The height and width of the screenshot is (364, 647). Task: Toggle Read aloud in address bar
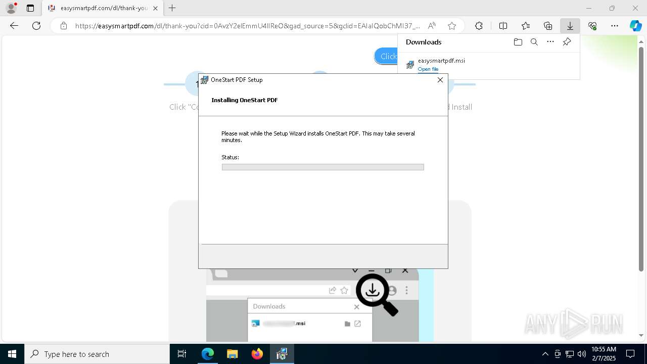point(432,26)
